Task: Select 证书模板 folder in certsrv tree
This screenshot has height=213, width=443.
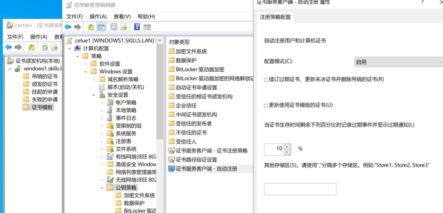Action: (x=42, y=107)
